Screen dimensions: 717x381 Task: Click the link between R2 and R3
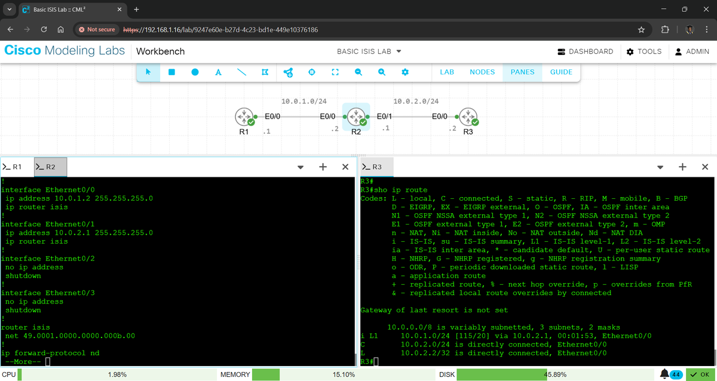pos(412,117)
